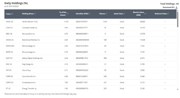
Task: Select Mercadolibre Inc holding name
Action: (x=29, y=34)
